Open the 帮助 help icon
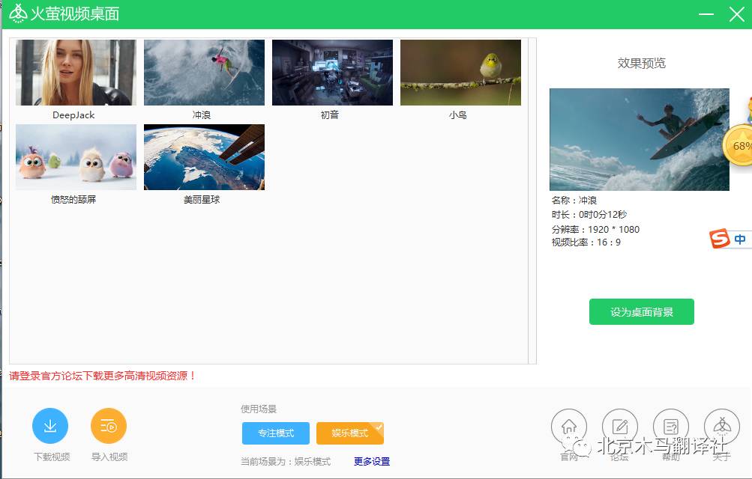The width and height of the screenshot is (752, 479). 671,427
